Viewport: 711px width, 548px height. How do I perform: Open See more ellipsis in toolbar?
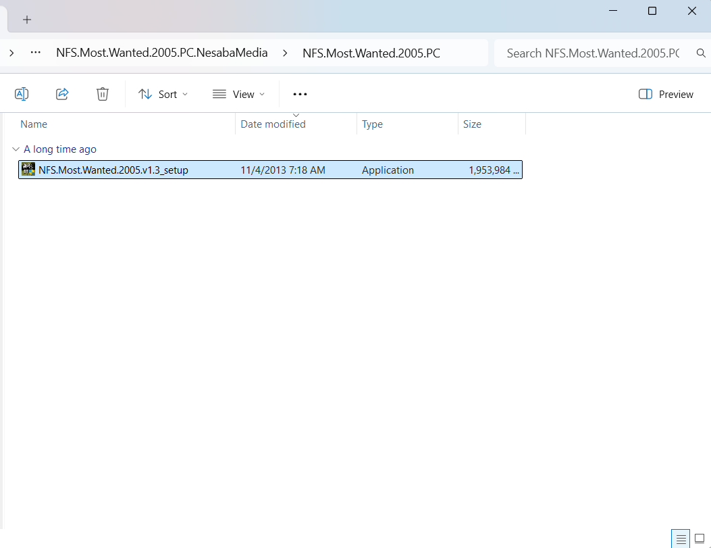point(300,95)
